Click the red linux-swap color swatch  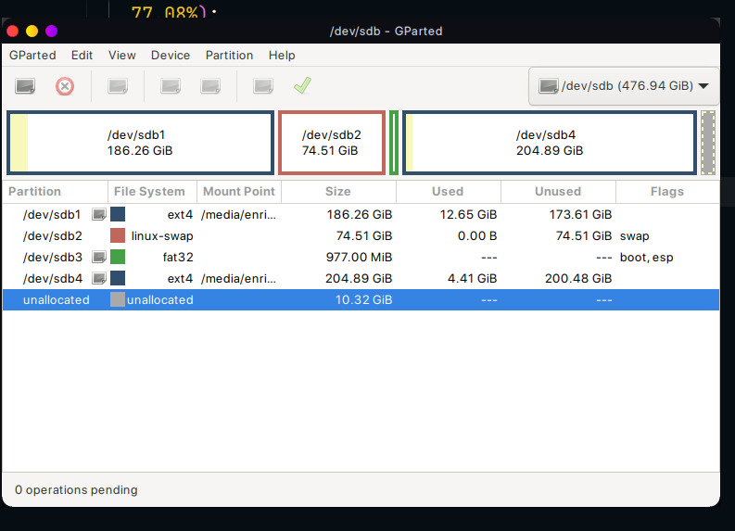coord(118,235)
